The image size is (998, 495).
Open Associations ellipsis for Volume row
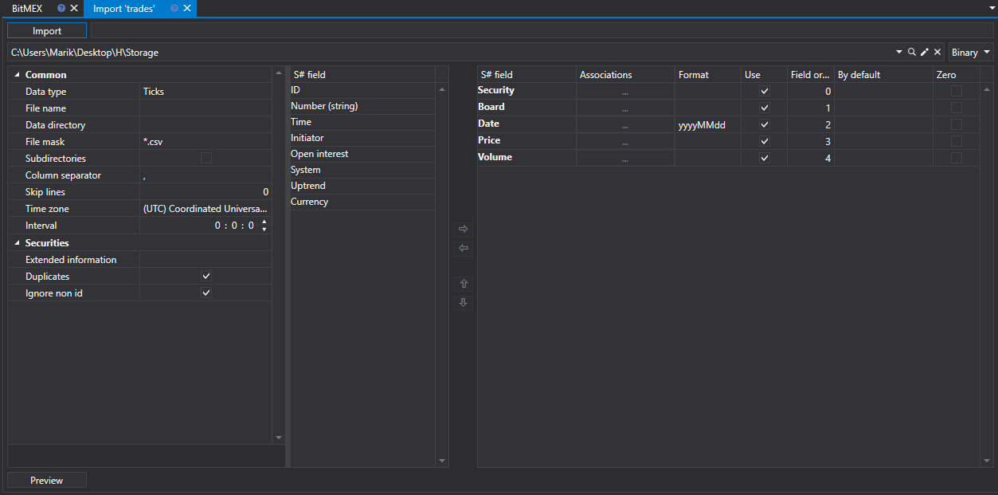click(625, 159)
